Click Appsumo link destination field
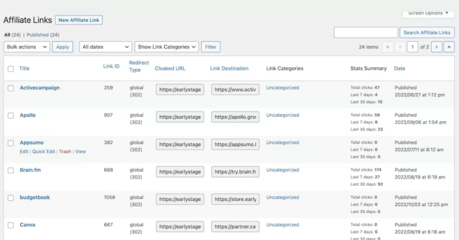This screenshot has width=459, height=240. pyautogui.click(x=235, y=144)
